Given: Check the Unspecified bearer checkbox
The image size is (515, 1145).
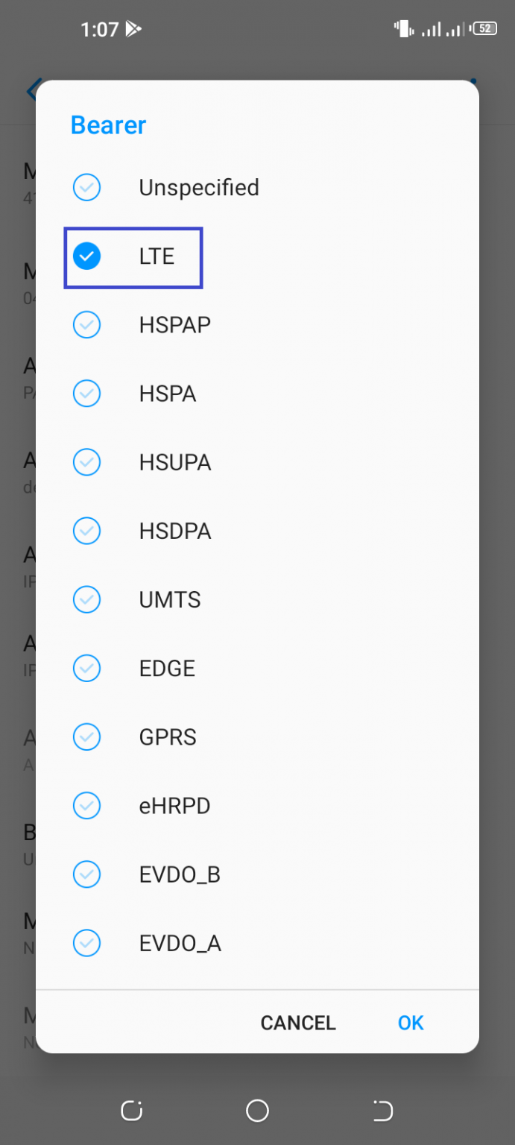Looking at the screenshot, I should click(x=87, y=188).
